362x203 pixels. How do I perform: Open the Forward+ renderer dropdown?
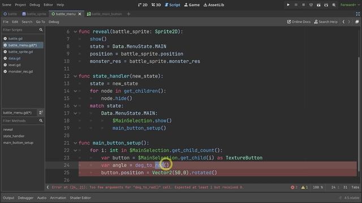pos(350,5)
